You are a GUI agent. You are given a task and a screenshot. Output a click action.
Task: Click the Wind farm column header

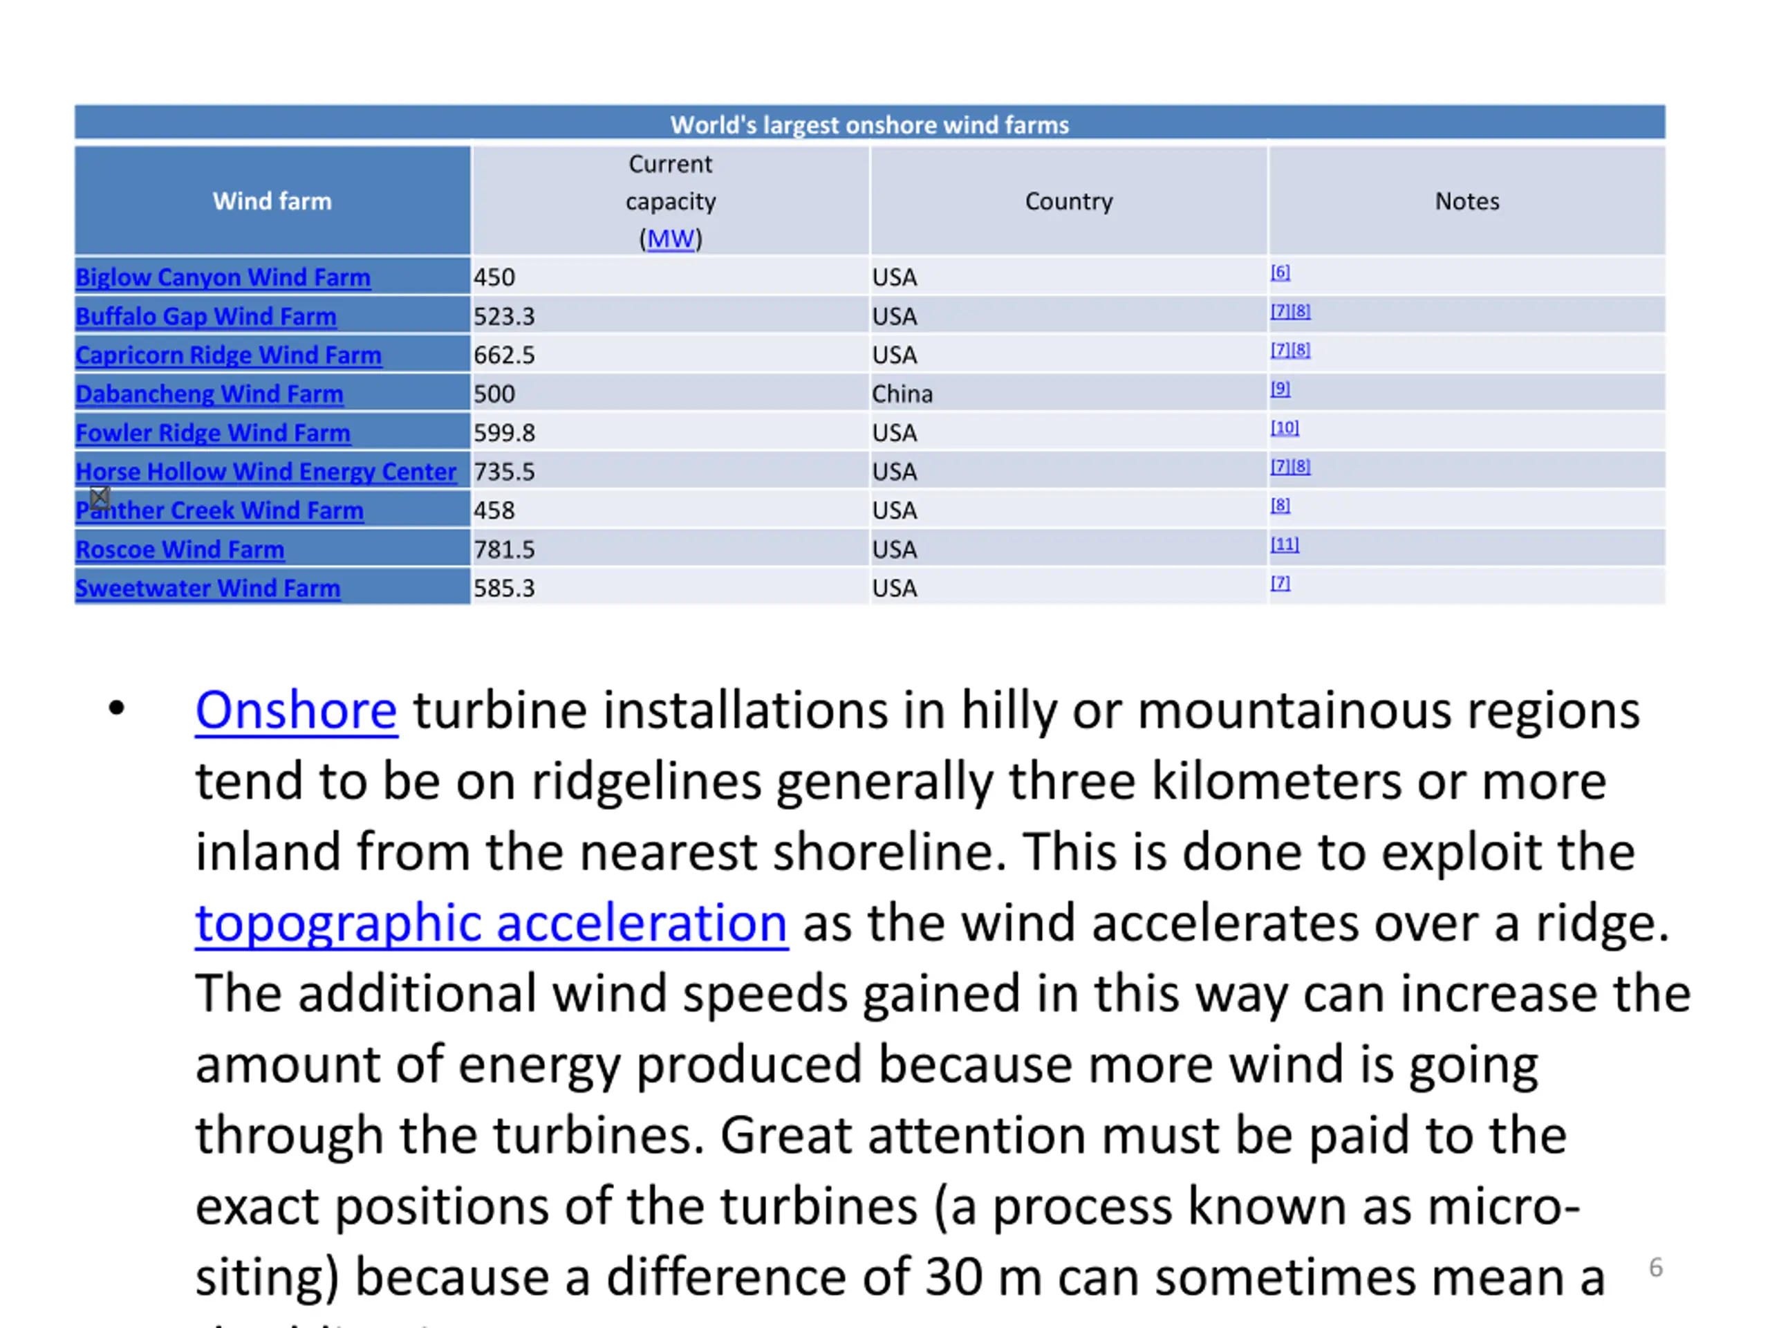pos(272,201)
